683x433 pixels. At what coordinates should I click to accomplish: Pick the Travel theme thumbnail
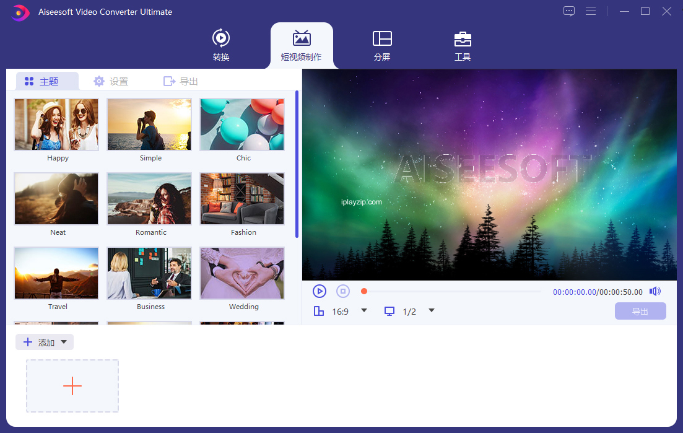tap(56, 273)
